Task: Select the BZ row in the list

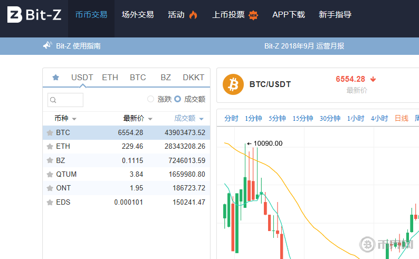Action: pyautogui.click(x=127, y=160)
